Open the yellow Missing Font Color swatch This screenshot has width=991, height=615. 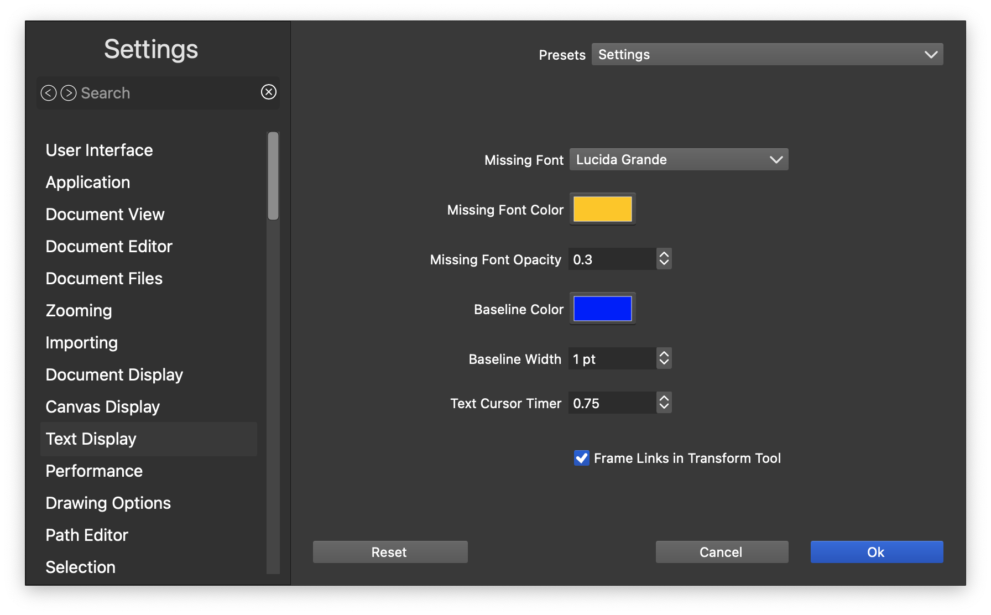(602, 209)
